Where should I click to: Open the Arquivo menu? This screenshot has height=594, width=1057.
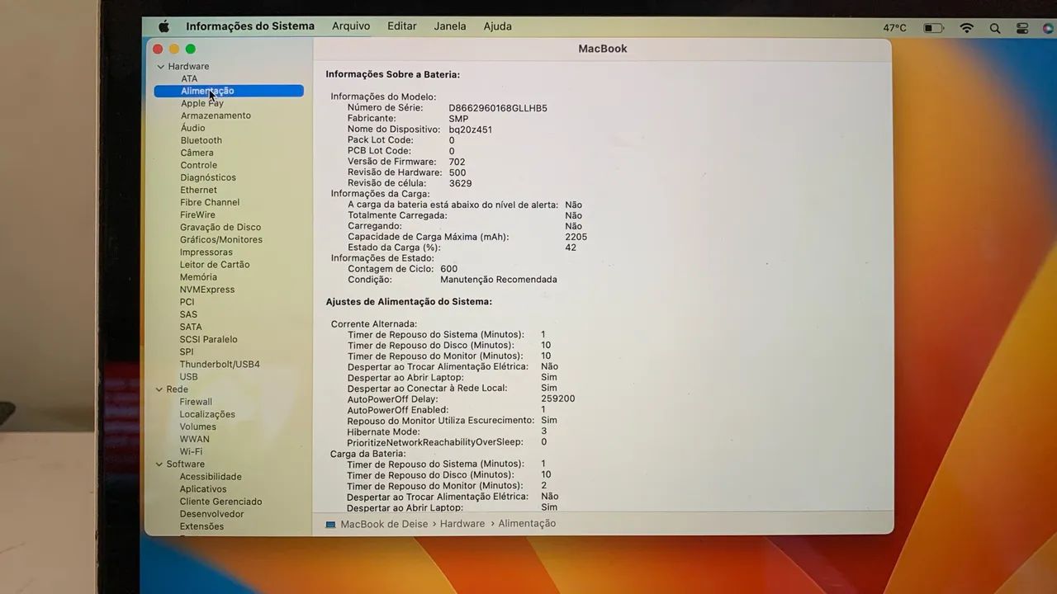351,26
